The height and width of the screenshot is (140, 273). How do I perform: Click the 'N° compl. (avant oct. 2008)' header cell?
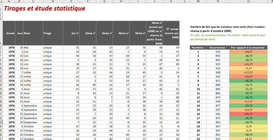click(171, 33)
